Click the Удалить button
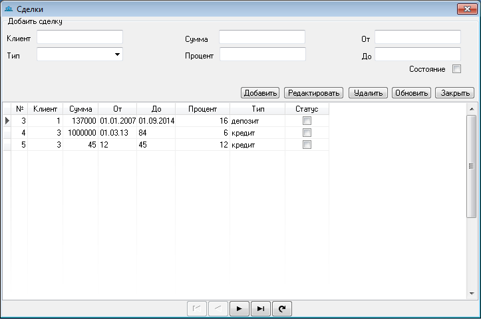 [368, 93]
